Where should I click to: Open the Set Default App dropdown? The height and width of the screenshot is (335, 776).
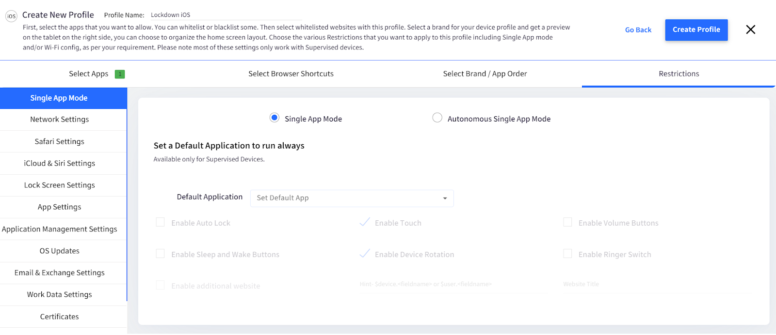pos(352,198)
